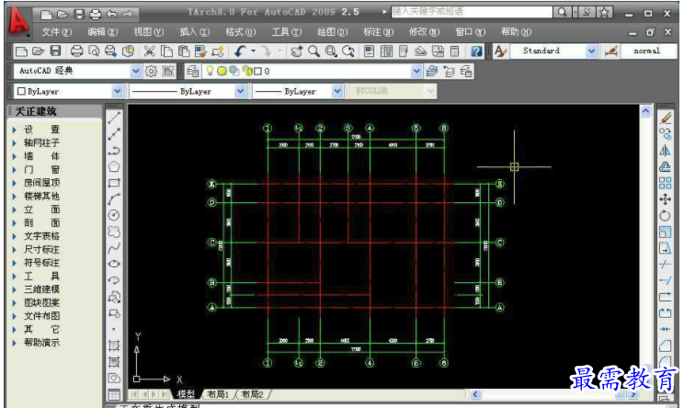Click the Undo arrow in standard toolbar
684x408 pixels.
pyautogui.click(x=240, y=51)
